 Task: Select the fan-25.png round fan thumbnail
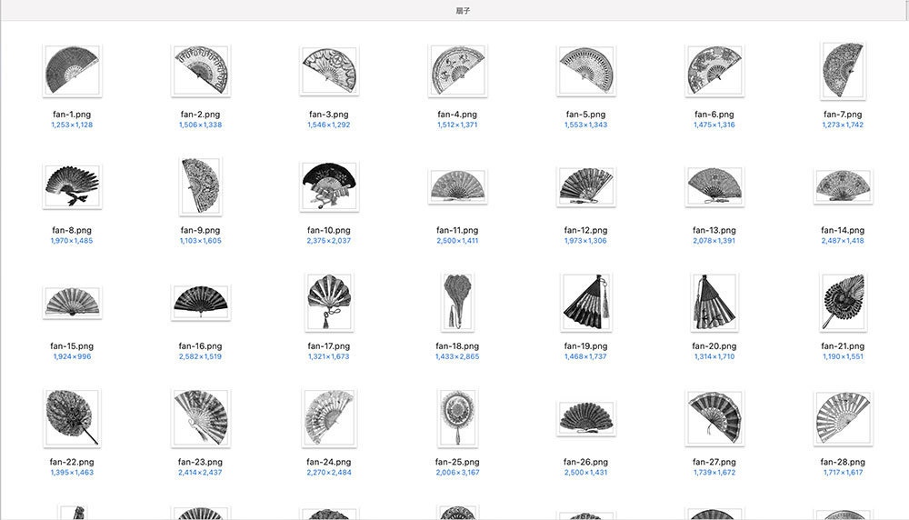coord(457,418)
